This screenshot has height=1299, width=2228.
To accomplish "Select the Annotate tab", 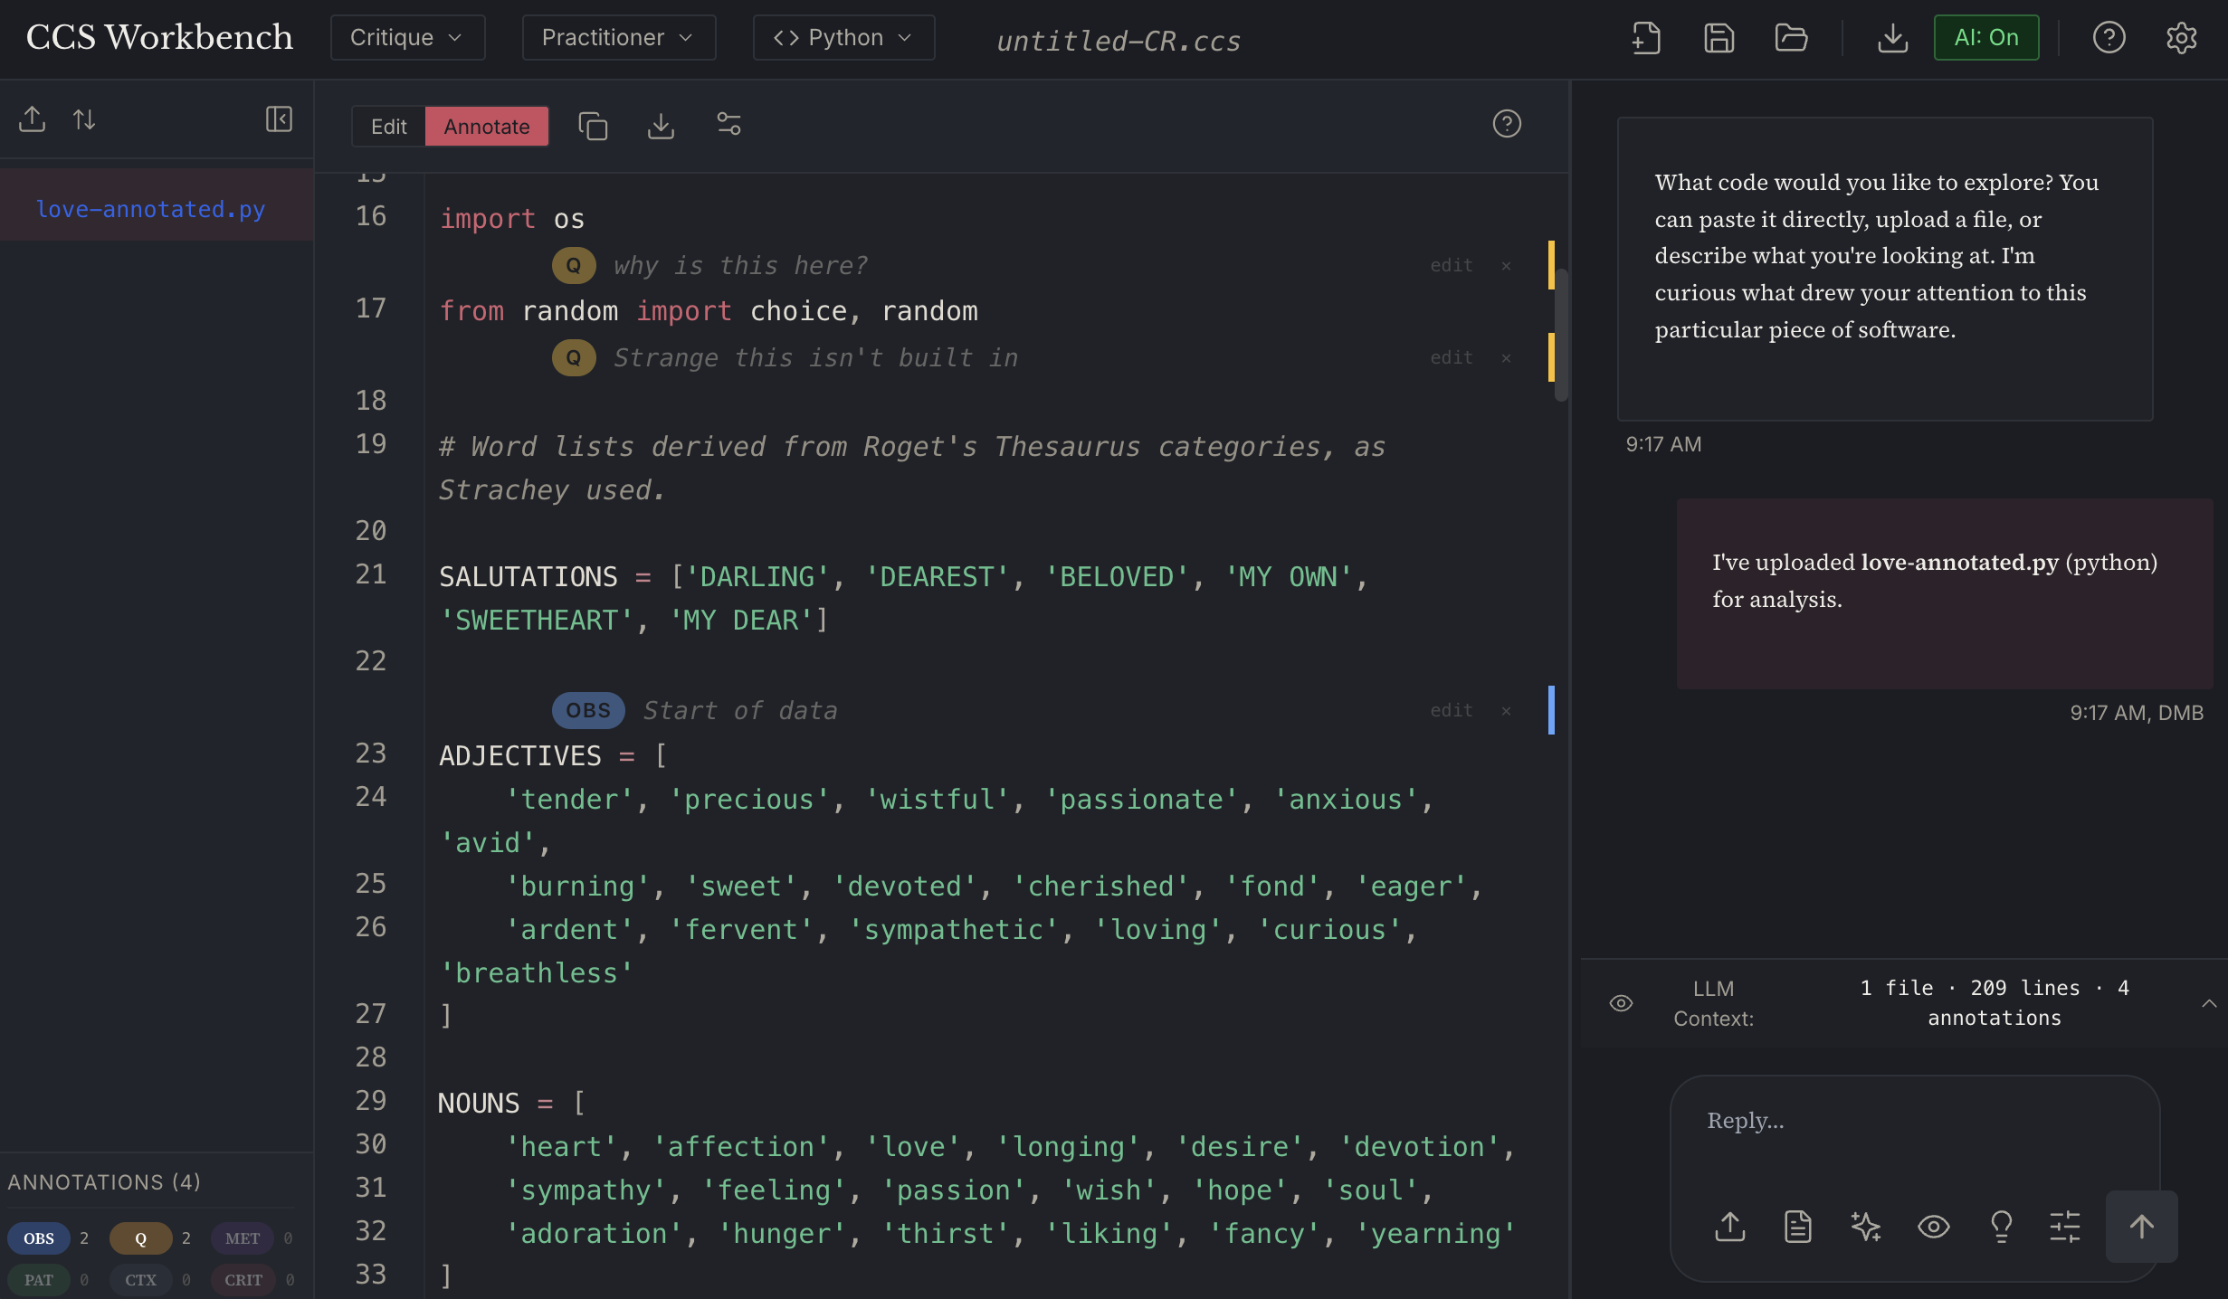I will pyautogui.click(x=486, y=127).
